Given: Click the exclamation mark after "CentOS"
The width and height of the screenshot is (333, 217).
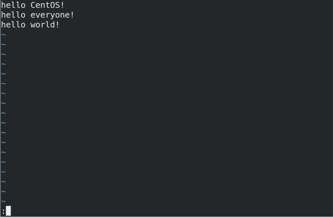Looking at the screenshot, I should click(62, 5).
